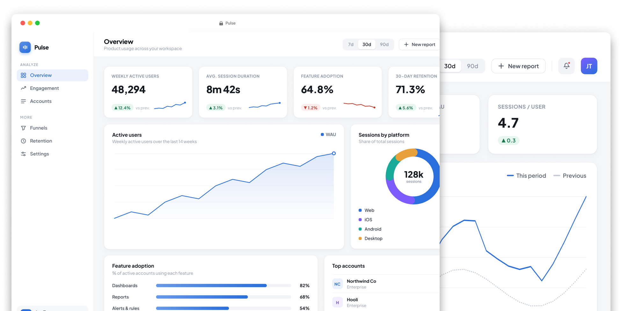The height and width of the screenshot is (311, 622).
Task: Click the Active users chart title
Action: tap(127, 135)
